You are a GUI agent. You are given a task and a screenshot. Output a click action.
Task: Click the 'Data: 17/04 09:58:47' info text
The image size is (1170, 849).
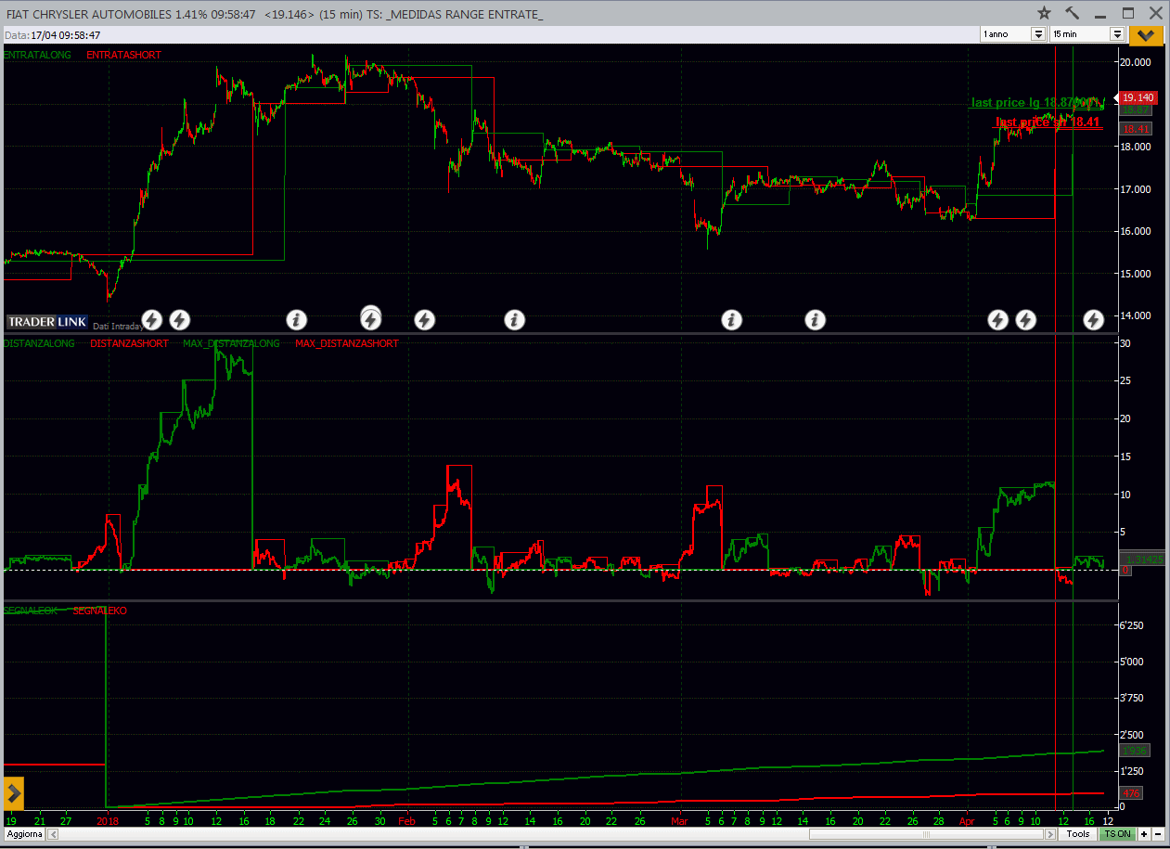coord(53,34)
